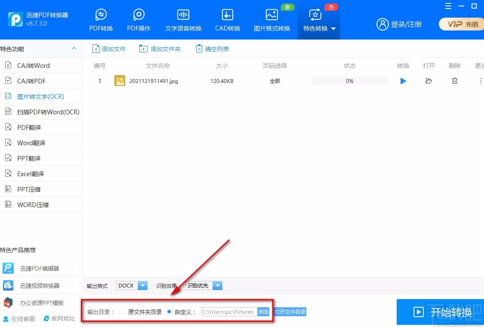Open the 文字语音转换 tool

click(x=182, y=19)
